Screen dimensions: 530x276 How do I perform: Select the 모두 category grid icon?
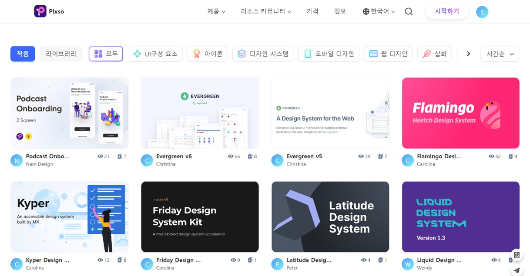click(98, 54)
